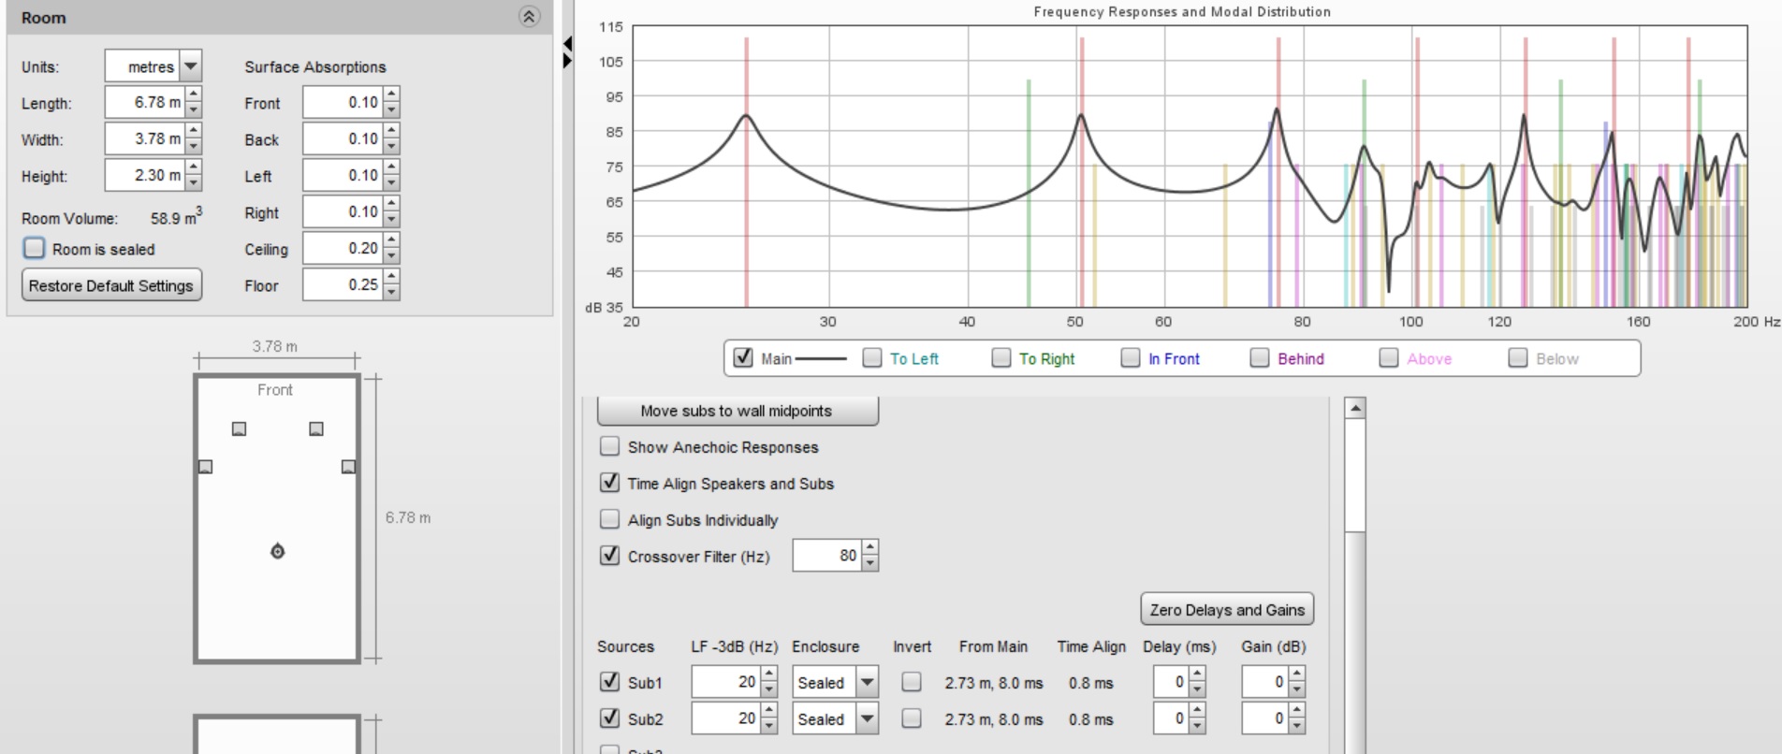Select the left front speaker icon in room plan

click(240, 428)
